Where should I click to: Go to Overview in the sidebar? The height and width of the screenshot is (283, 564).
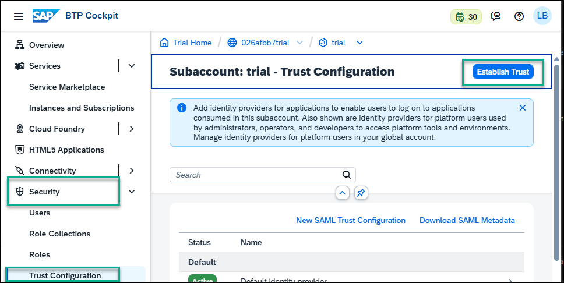(x=47, y=45)
